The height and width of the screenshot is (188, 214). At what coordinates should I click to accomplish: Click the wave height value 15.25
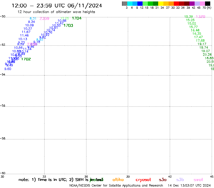click(190, 20)
